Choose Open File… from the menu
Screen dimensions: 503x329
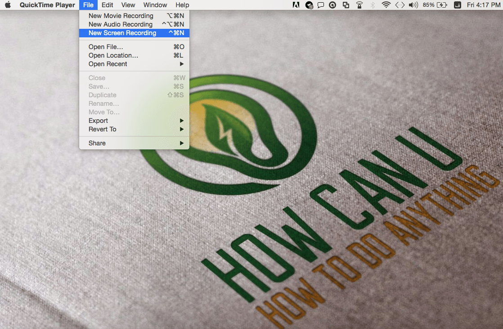tap(134, 47)
